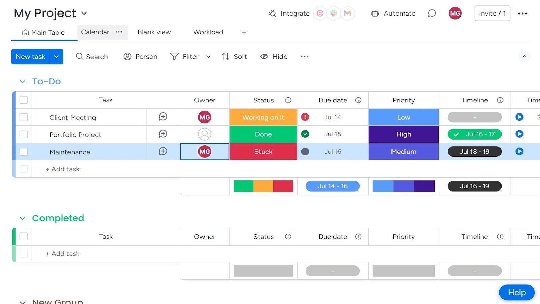Open Calendar tab options ellipsis
The height and width of the screenshot is (304, 540).
pyautogui.click(x=119, y=32)
